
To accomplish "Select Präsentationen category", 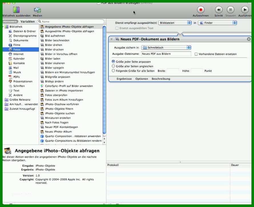I will [x=21, y=81].
